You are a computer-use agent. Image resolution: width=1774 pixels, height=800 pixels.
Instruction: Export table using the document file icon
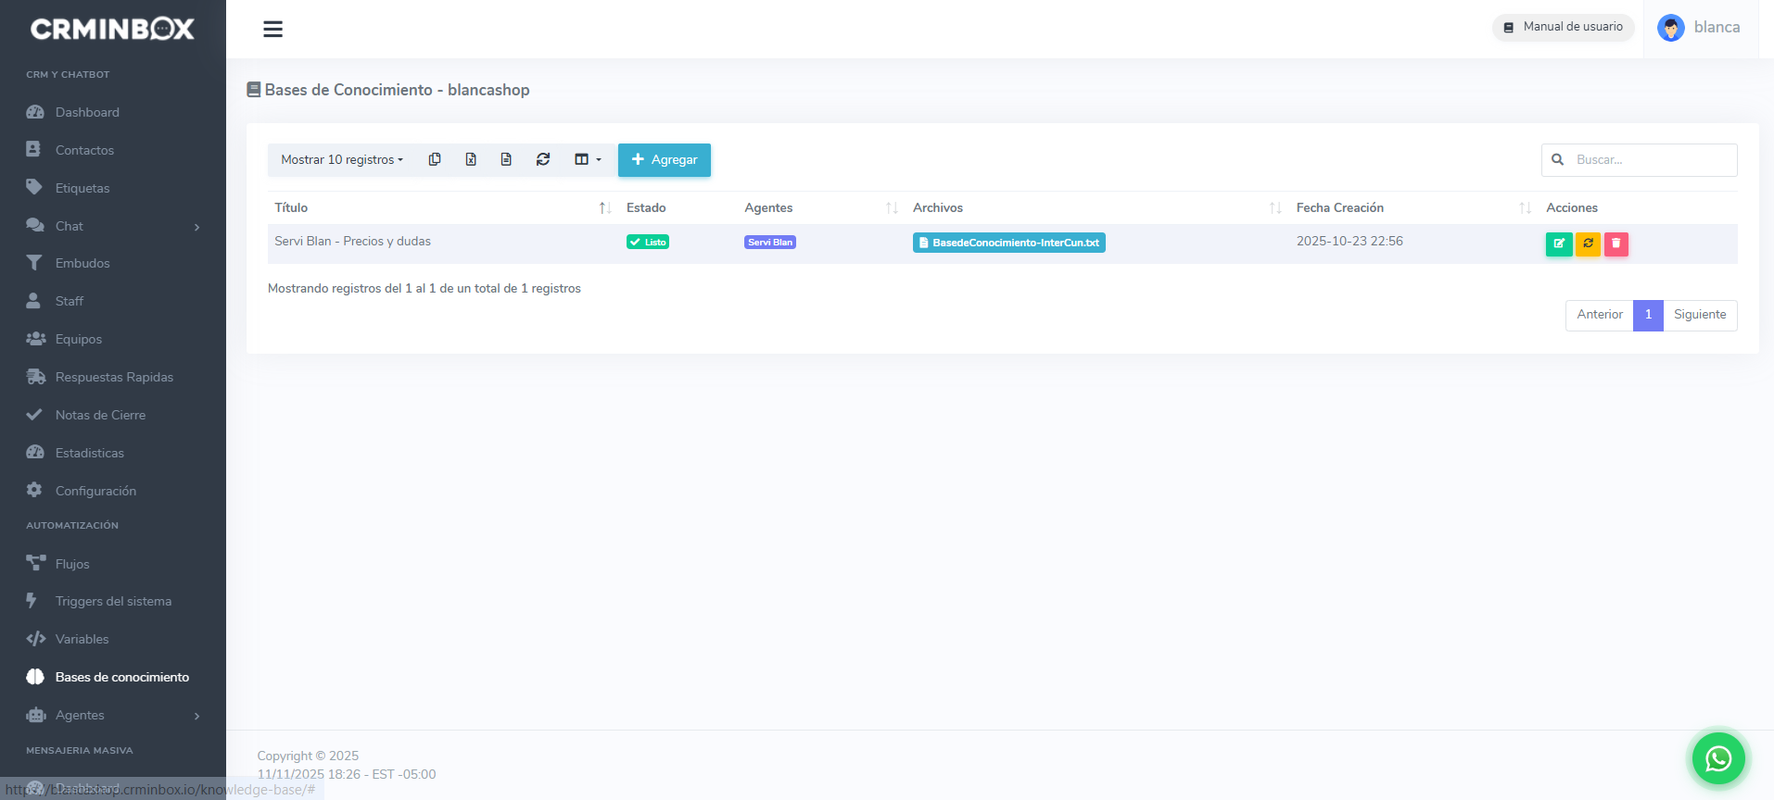point(506,159)
